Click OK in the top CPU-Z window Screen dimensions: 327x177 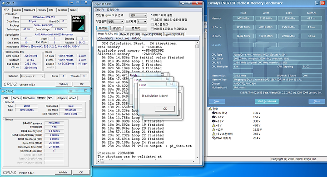pos(82,84)
